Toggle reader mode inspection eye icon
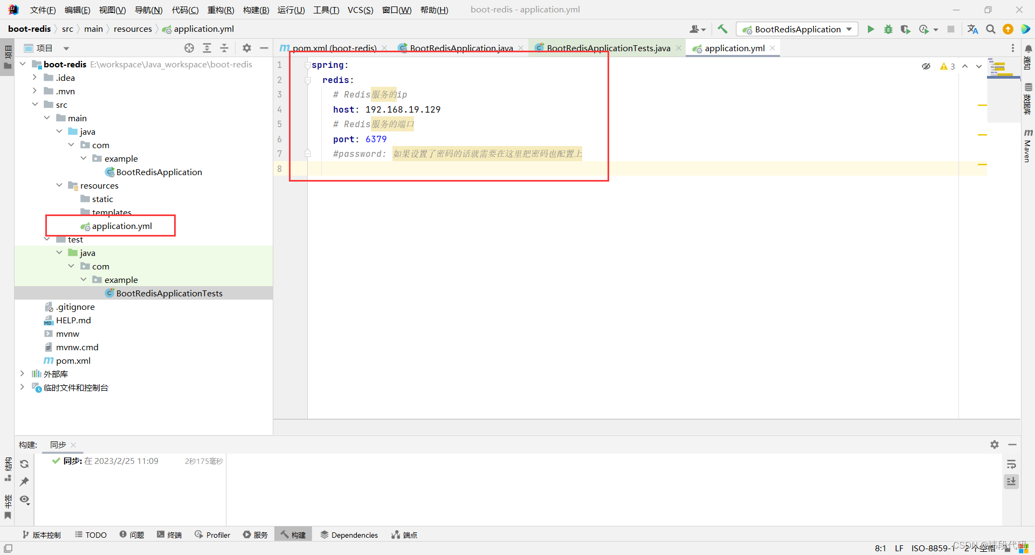This screenshot has width=1035, height=555. tap(926, 66)
